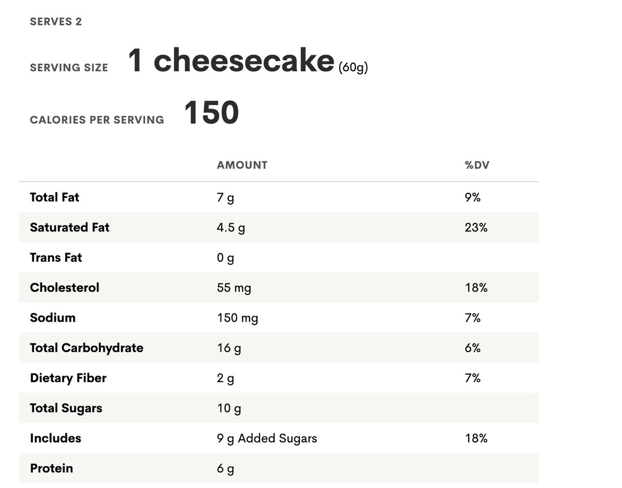
Task: Select the Total Sugars 10 g amount
Action: pyautogui.click(x=229, y=409)
